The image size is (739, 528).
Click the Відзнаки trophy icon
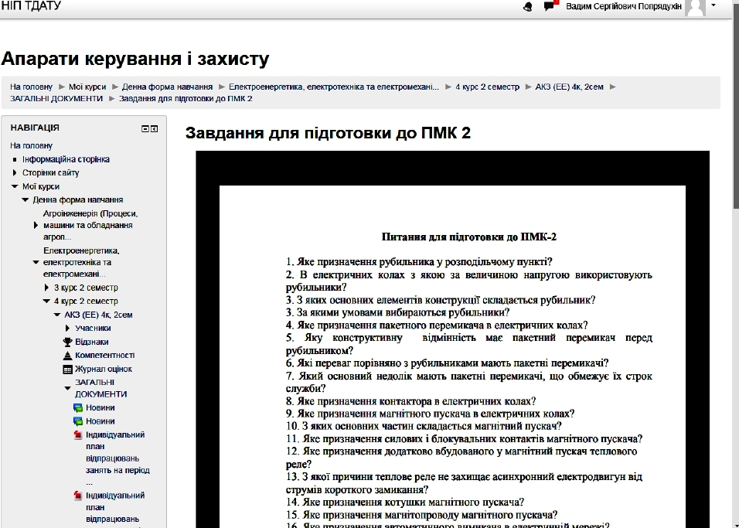click(x=67, y=342)
